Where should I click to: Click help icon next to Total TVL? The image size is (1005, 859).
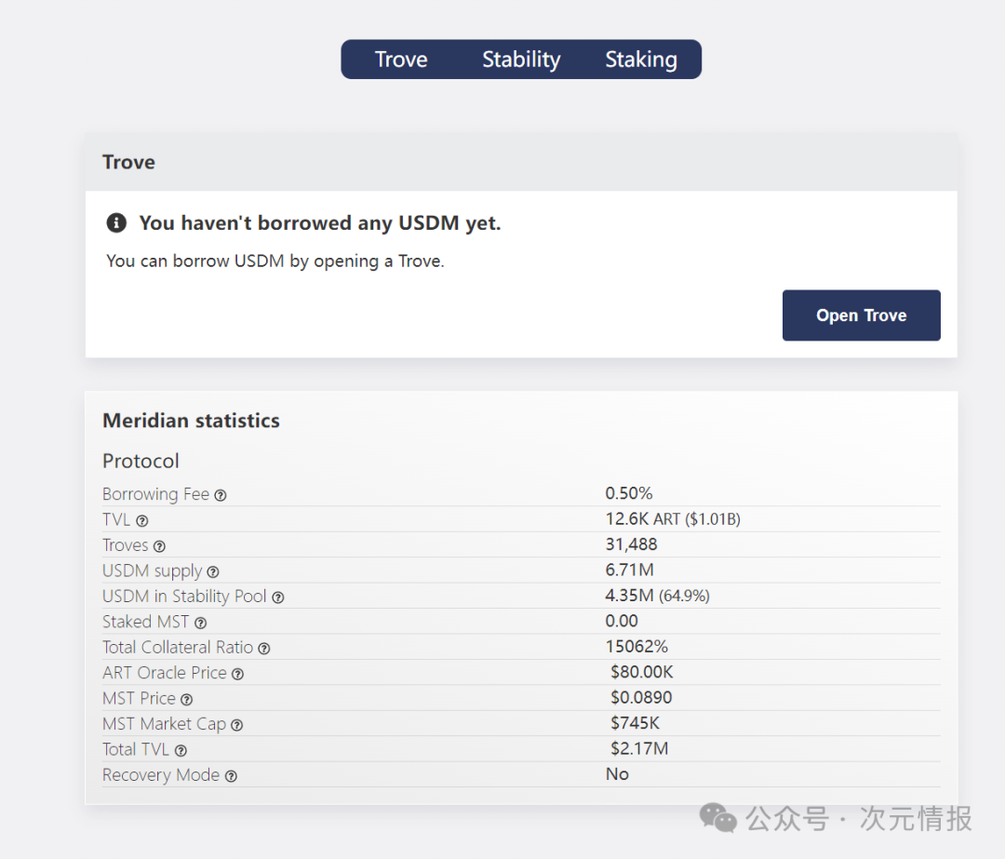pos(181,750)
